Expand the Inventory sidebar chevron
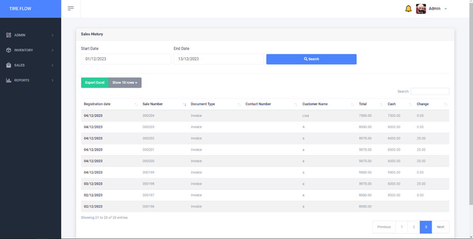This screenshot has width=473, height=239. coord(53,50)
